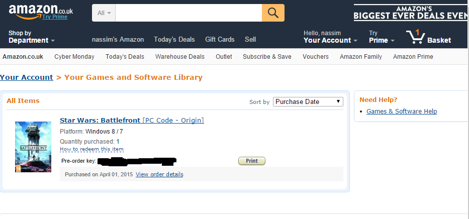Expand the Try Prime dropdown
Image resolution: width=469 pixels, height=219 pixels.
click(382, 37)
